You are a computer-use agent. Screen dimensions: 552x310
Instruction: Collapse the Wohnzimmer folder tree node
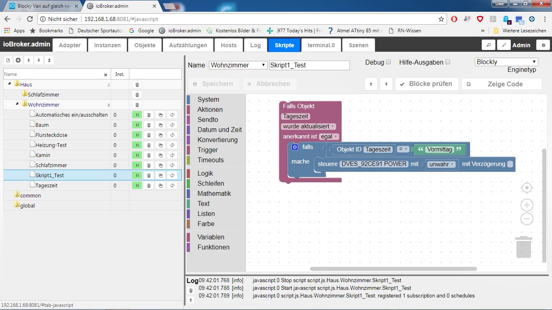pos(17,105)
